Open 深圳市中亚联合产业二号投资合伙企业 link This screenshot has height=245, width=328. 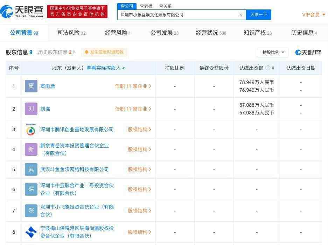(77, 189)
